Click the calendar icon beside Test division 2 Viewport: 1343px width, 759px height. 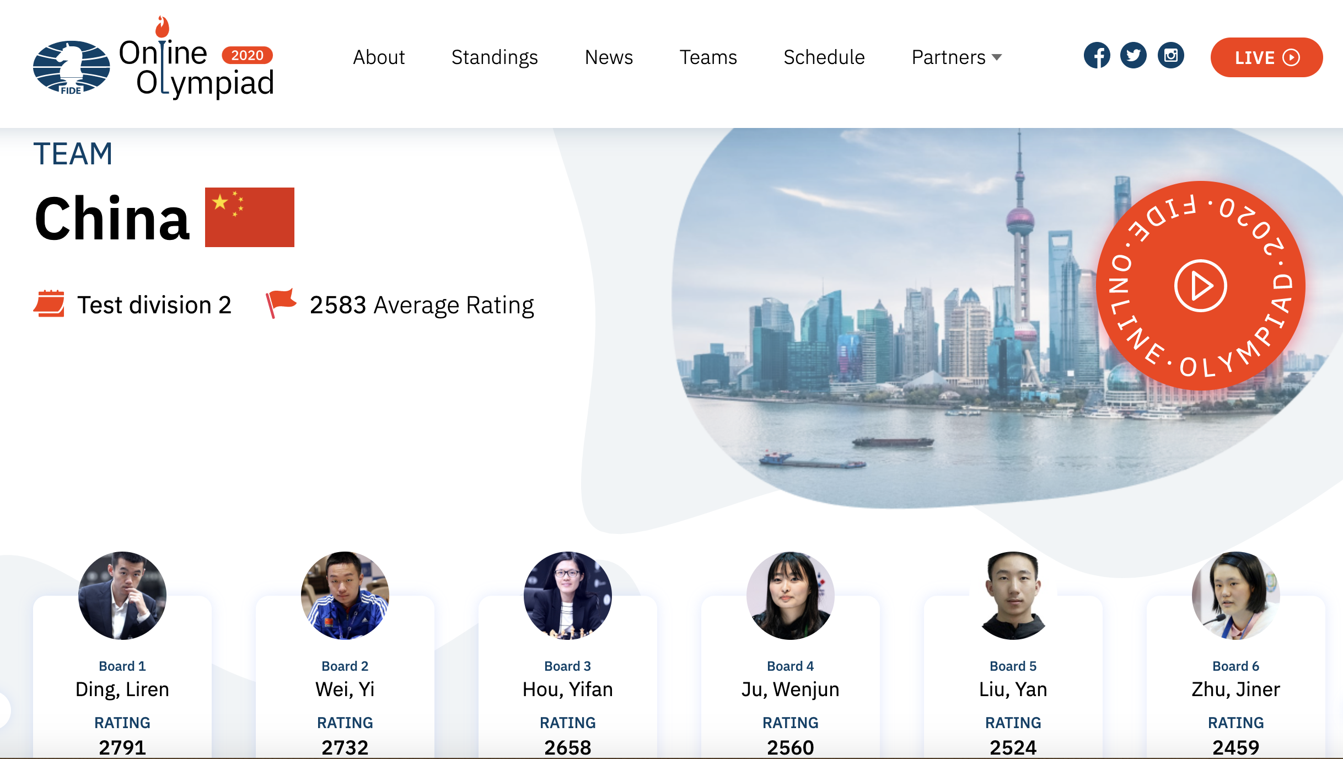coord(49,304)
